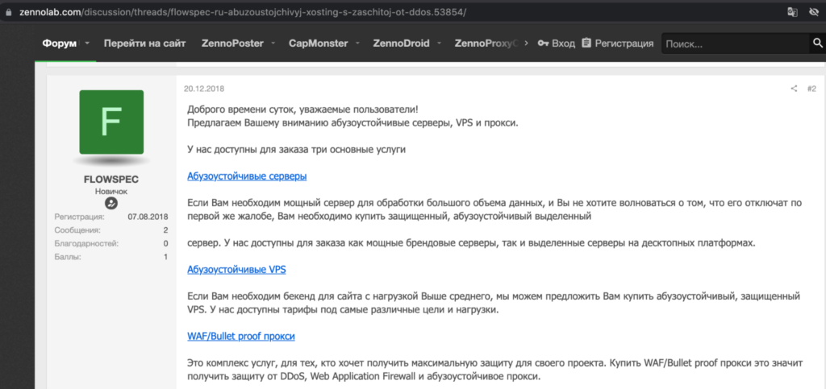Expand the ZennoDroid dropdown arrow

[x=439, y=43]
